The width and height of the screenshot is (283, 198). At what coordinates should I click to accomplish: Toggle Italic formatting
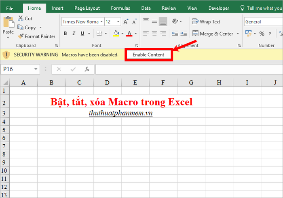[x=74, y=34]
